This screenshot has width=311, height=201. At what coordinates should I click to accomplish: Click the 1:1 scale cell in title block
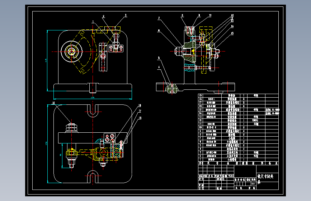(253, 184)
